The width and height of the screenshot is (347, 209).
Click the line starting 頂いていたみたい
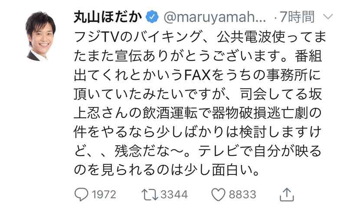point(198,94)
